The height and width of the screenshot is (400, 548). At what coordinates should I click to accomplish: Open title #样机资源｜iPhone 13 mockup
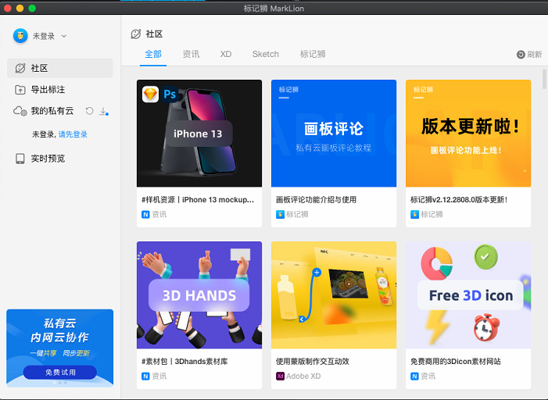(x=198, y=199)
